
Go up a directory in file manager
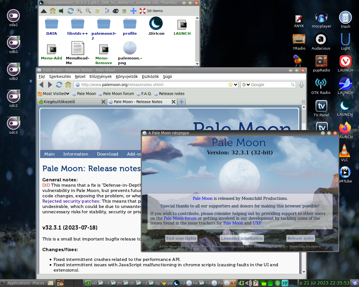coord(44,11)
